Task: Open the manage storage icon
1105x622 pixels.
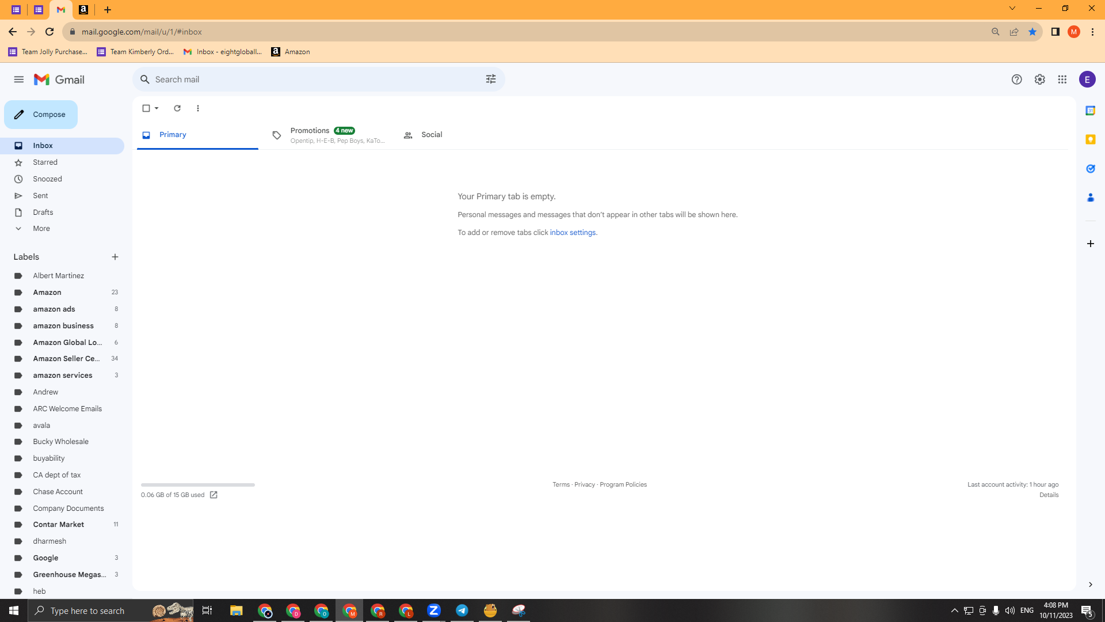Action: click(x=214, y=495)
